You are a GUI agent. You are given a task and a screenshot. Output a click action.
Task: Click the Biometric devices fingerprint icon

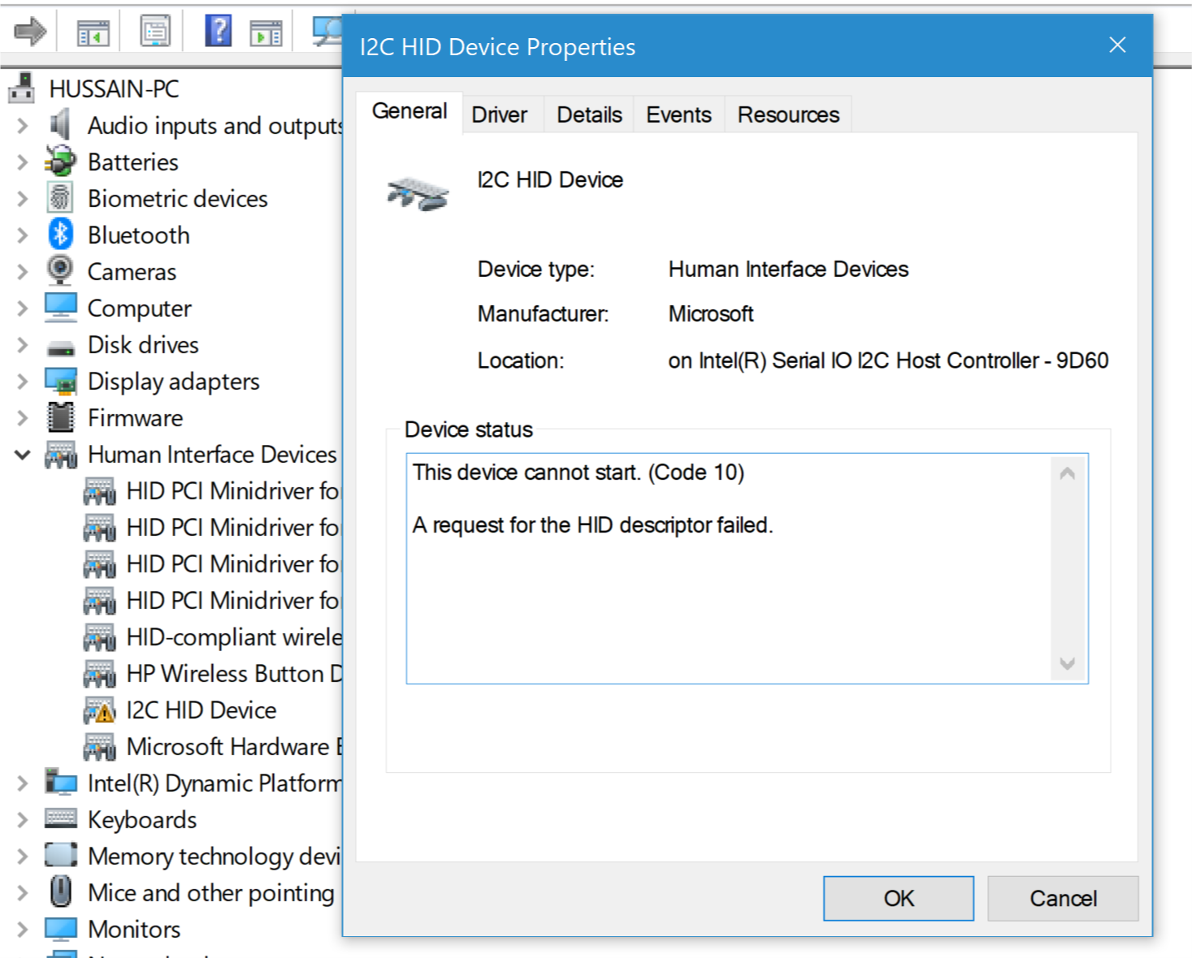60,198
